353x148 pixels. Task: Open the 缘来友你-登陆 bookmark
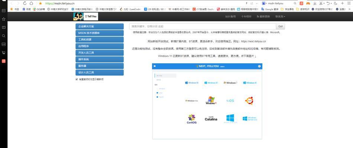click(x=226, y=9)
